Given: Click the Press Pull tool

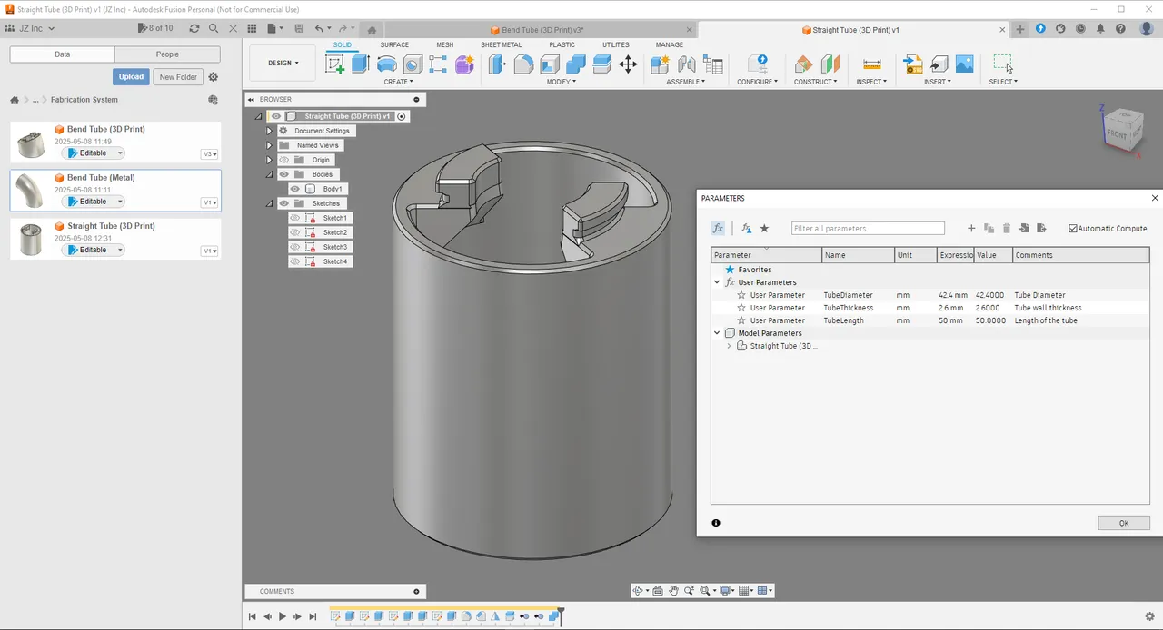Looking at the screenshot, I should 498,64.
